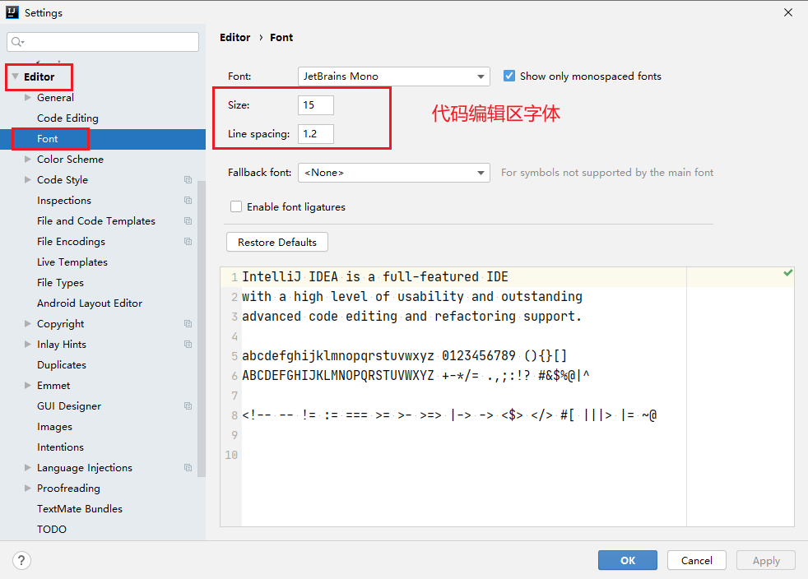The width and height of the screenshot is (808, 579).
Task: Click preview line 'IntelliJ IDEA is a full-featured IDE'
Action: (x=375, y=277)
